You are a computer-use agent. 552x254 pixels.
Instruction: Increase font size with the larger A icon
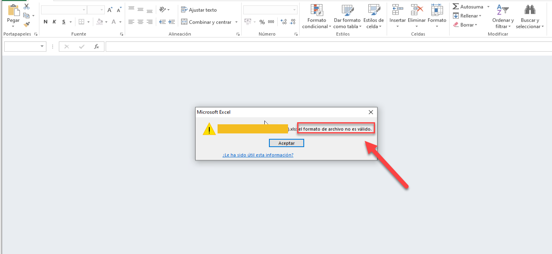tap(110, 10)
